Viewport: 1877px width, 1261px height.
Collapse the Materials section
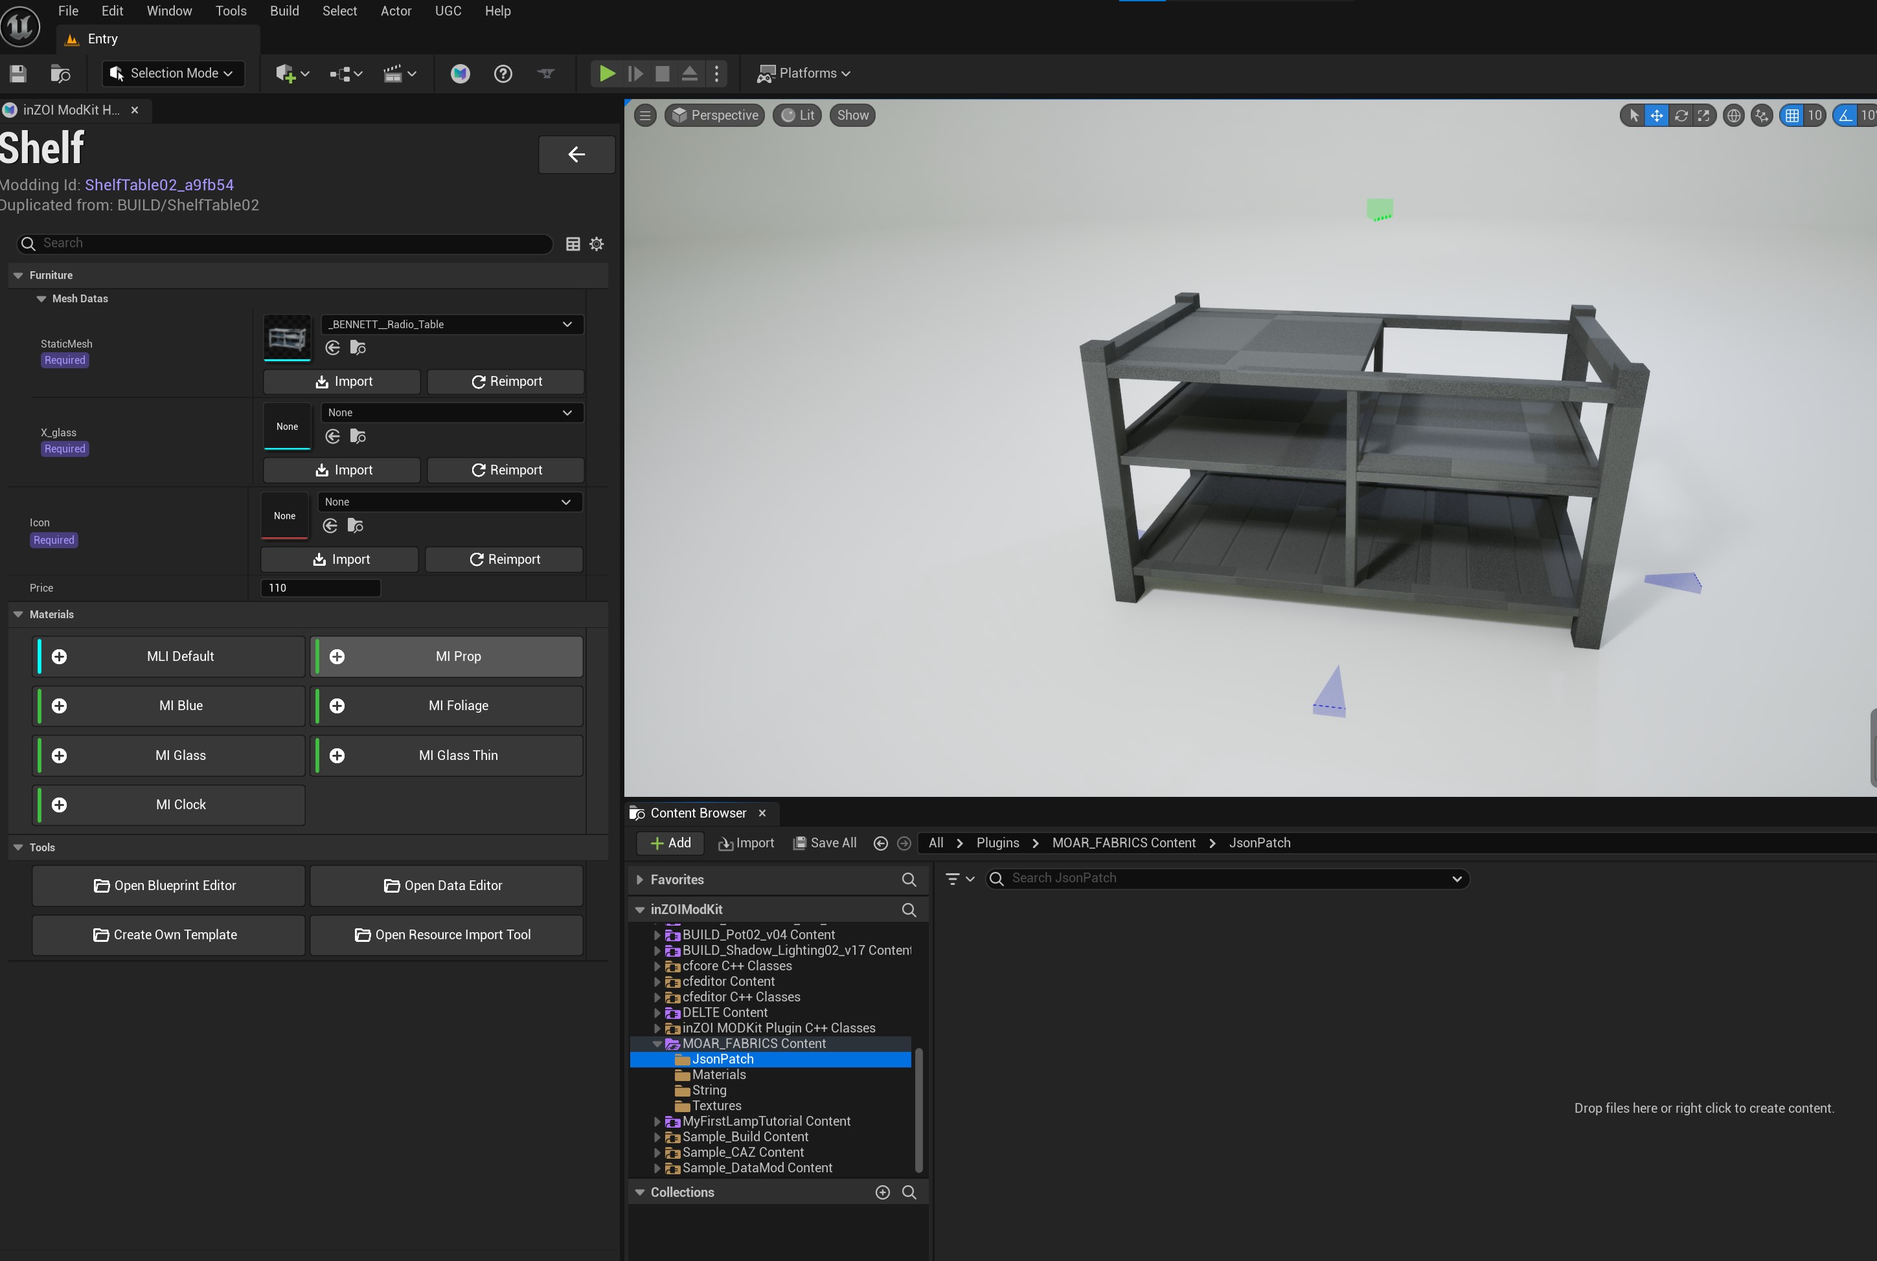pos(17,615)
